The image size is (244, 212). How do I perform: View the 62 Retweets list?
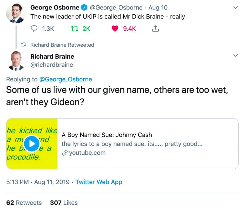click(24, 202)
